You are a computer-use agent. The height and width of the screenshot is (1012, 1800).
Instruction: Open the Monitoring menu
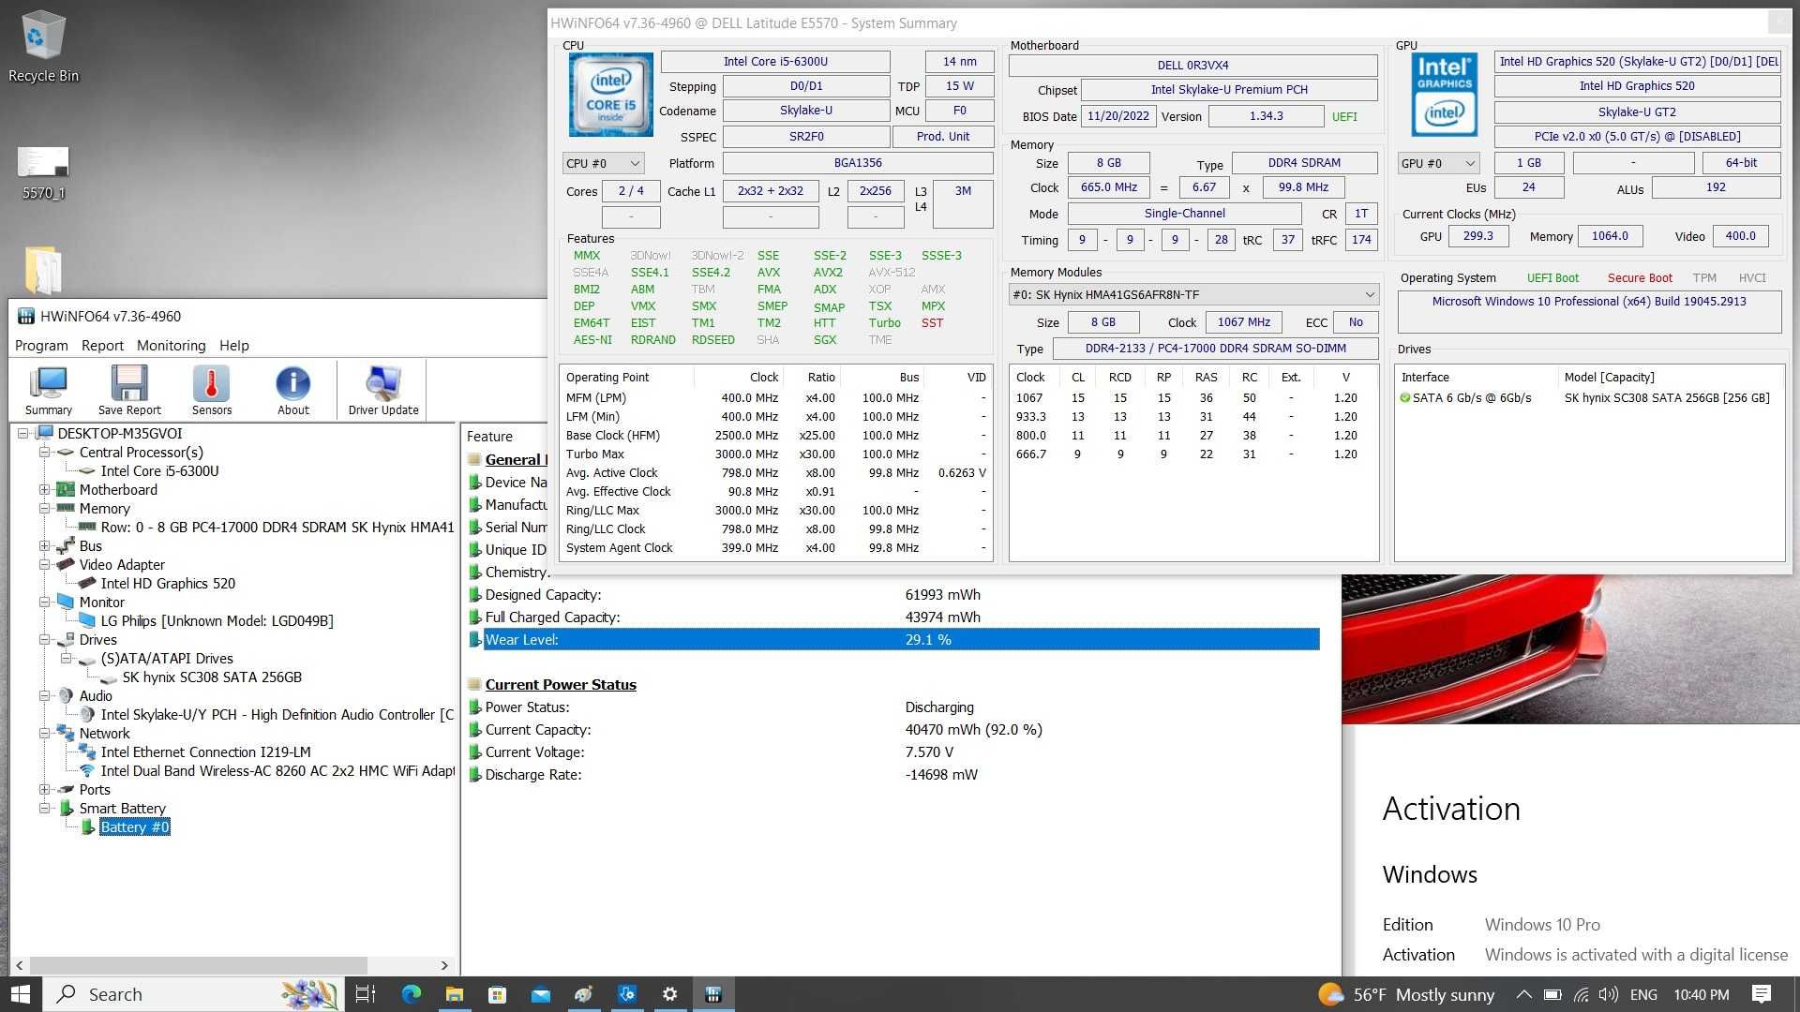pyautogui.click(x=171, y=346)
